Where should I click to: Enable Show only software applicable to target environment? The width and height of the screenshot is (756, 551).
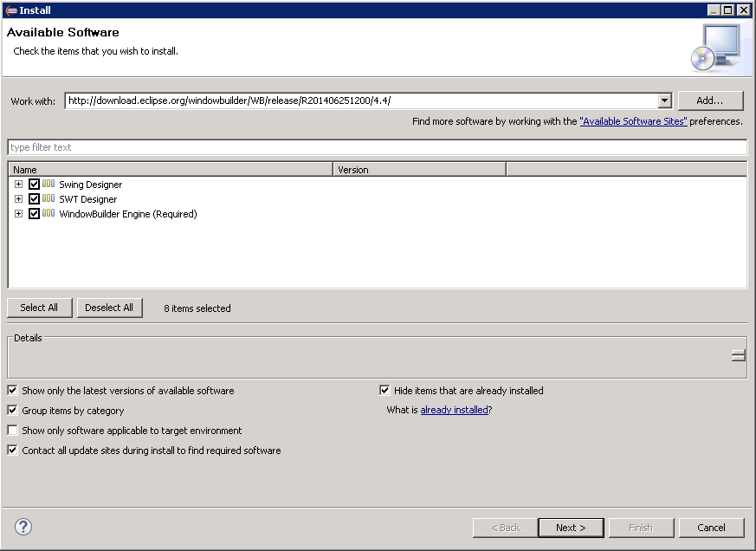click(12, 430)
